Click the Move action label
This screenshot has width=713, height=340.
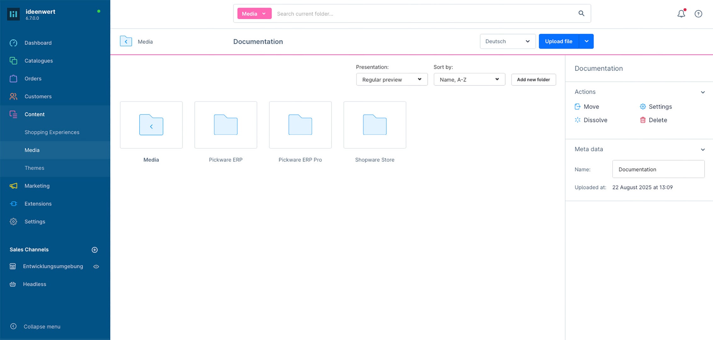point(591,106)
